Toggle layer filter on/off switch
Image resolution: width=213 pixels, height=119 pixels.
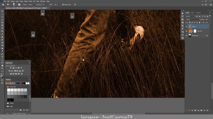[x=210, y=16]
